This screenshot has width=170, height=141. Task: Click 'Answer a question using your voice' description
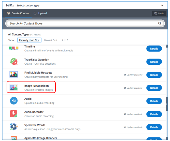52,129
